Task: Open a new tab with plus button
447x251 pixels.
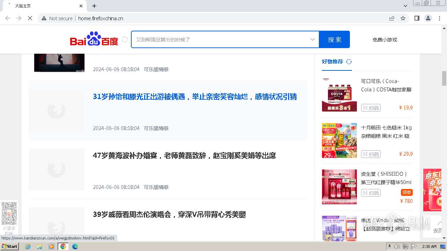Action: pyautogui.click(x=94, y=6)
